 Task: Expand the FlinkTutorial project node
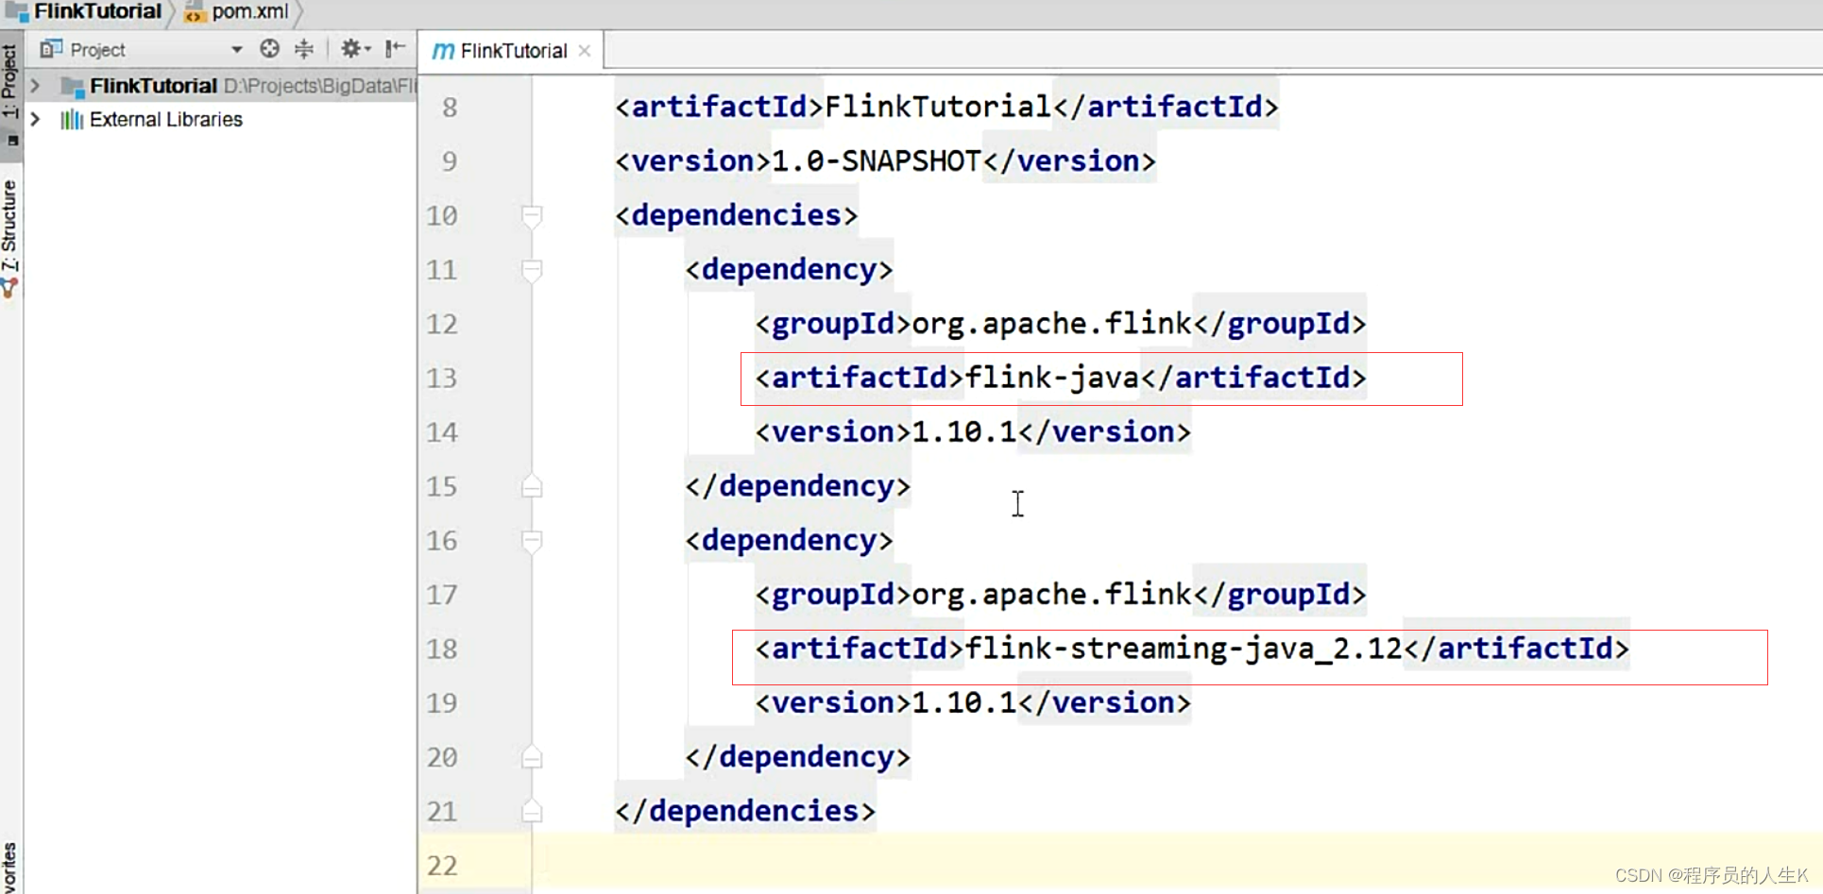[x=36, y=86]
